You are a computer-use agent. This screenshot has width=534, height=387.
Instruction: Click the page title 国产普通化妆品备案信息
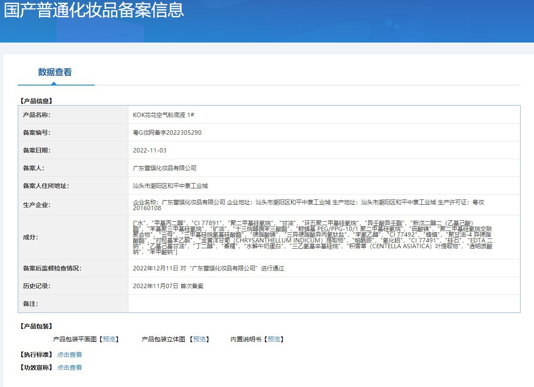[94, 10]
